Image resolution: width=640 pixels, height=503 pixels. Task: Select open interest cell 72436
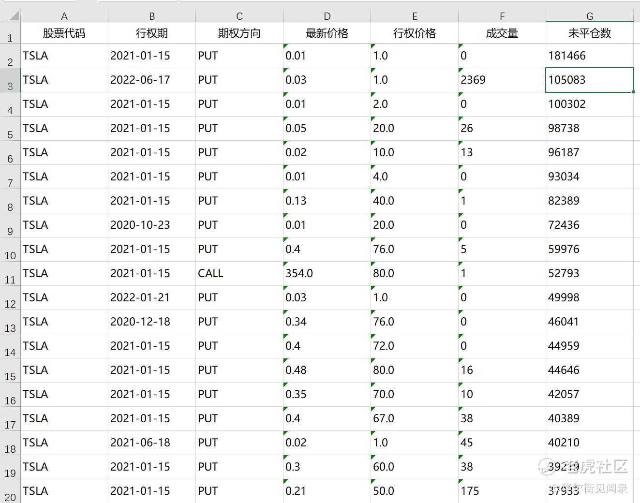click(589, 225)
